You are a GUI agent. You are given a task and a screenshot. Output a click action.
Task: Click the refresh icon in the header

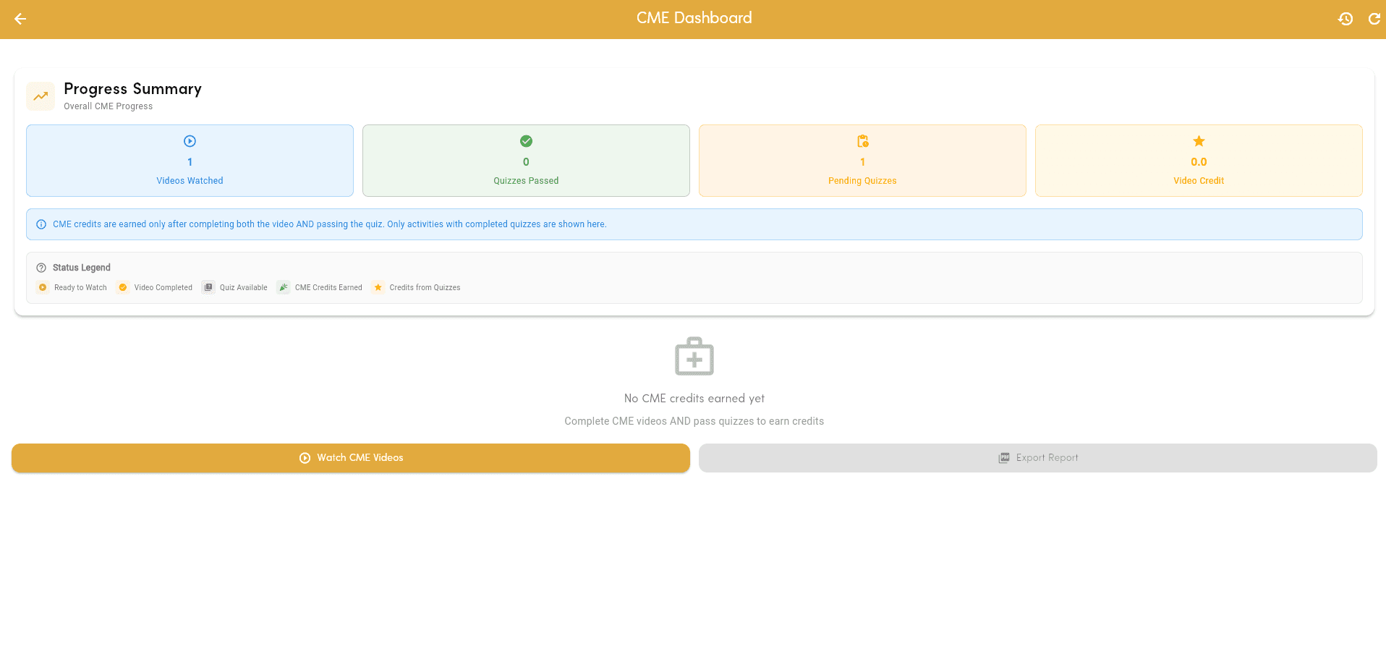point(1374,19)
